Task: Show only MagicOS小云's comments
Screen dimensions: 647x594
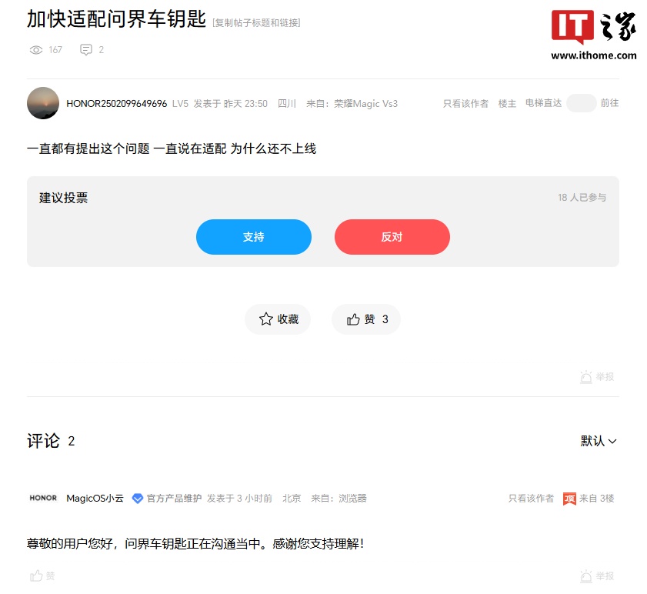Action: pos(531,499)
